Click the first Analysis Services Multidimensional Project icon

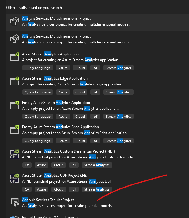point(15,21)
